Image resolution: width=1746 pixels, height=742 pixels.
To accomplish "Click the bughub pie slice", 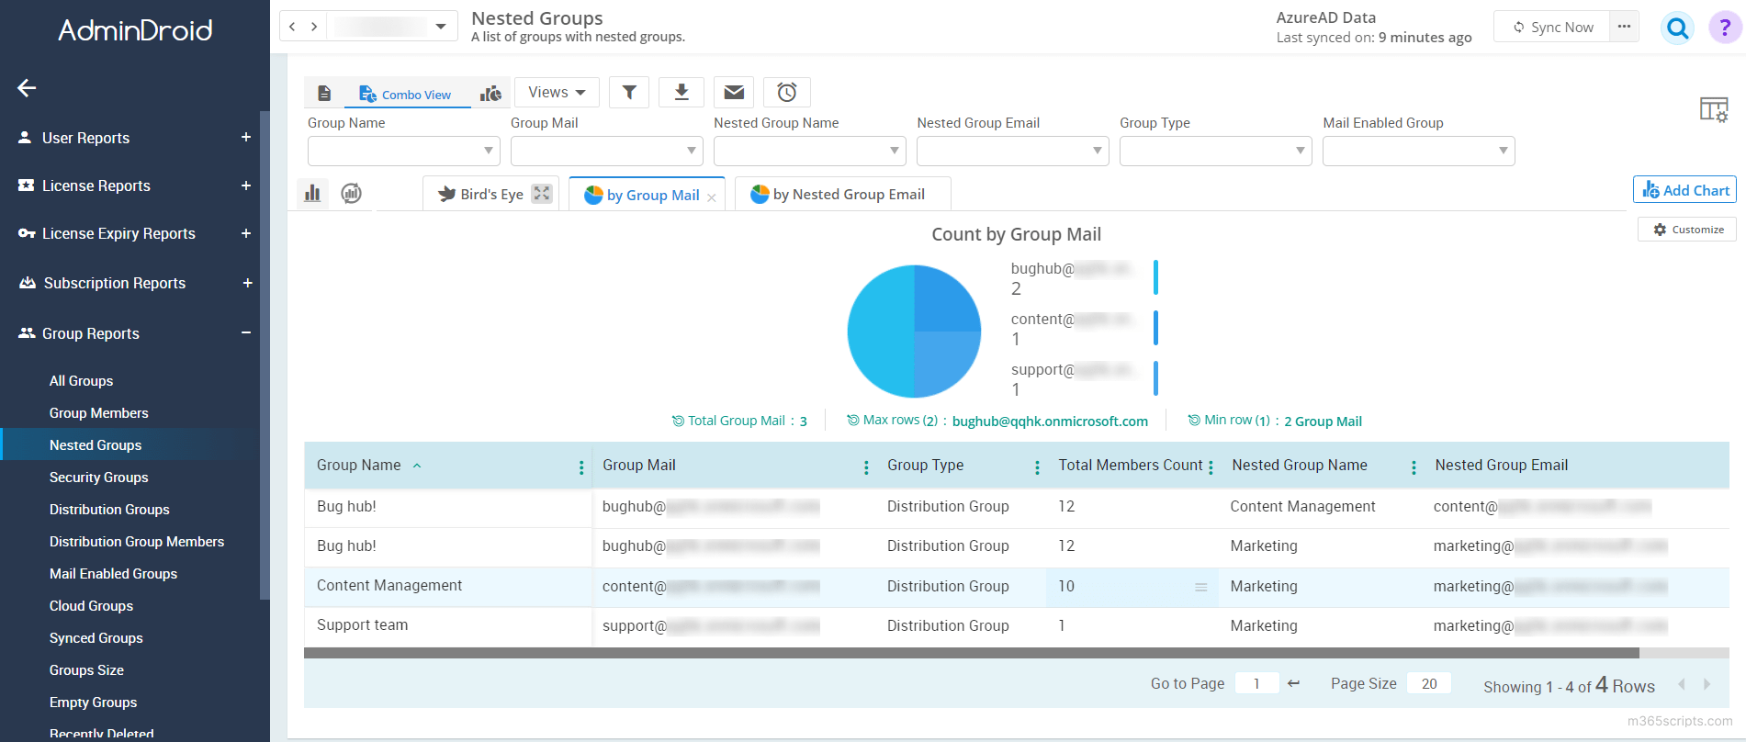I will tap(879, 331).
